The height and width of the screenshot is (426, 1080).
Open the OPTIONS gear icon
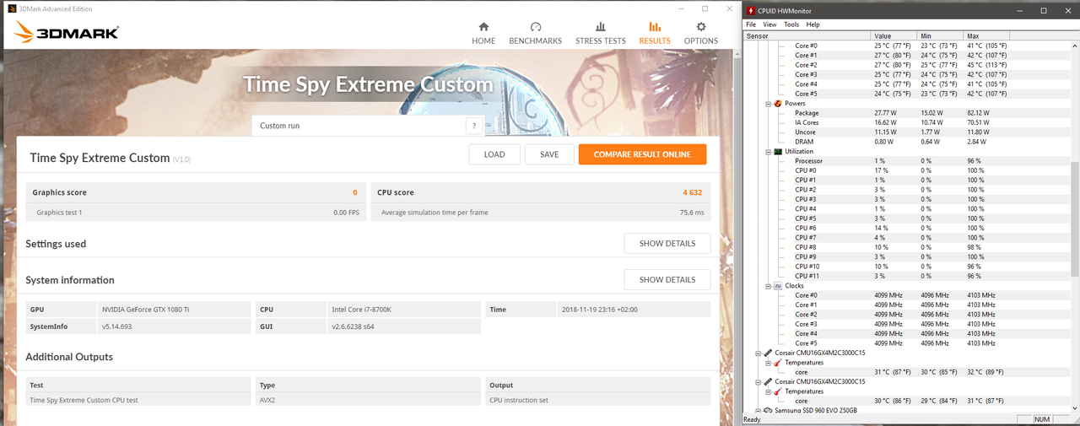pyautogui.click(x=700, y=26)
